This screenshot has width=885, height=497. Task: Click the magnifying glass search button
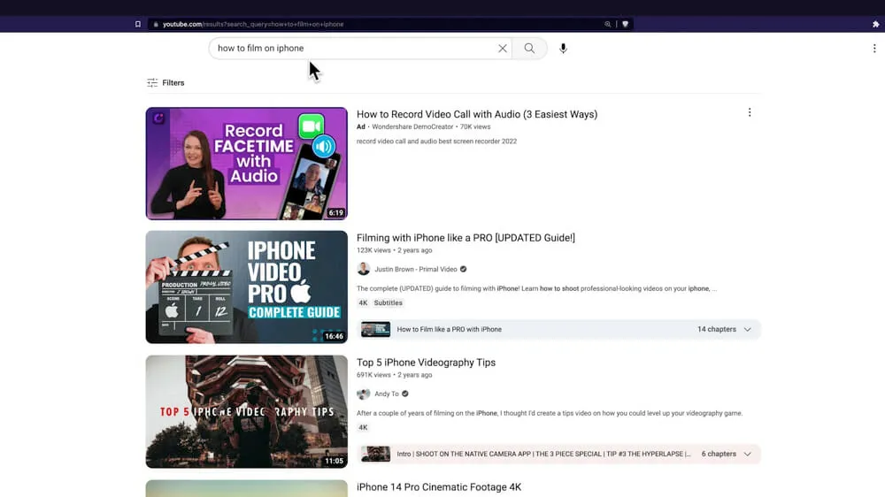pos(529,49)
